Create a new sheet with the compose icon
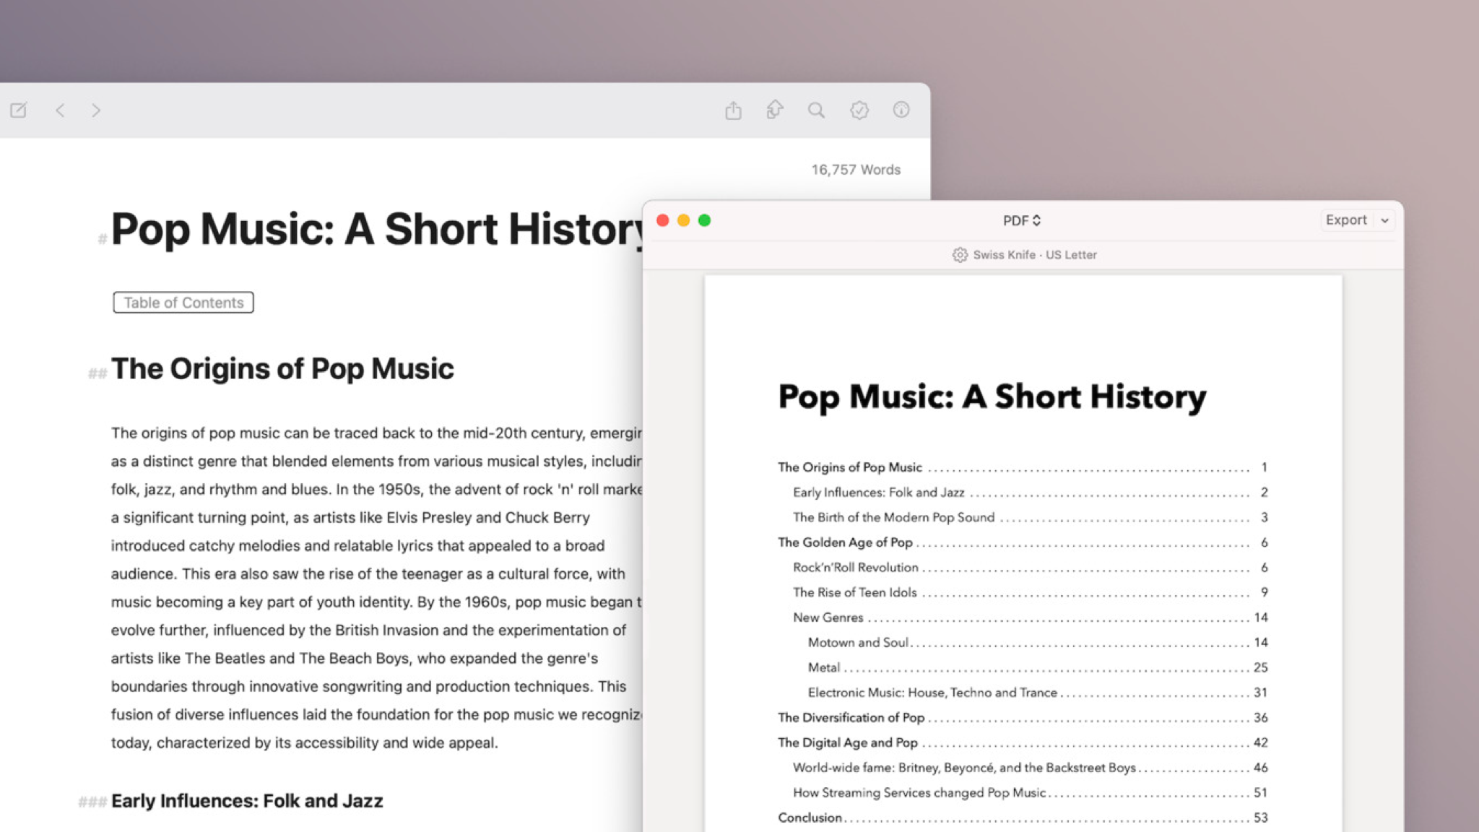The image size is (1479, 832). tap(19, 110)
